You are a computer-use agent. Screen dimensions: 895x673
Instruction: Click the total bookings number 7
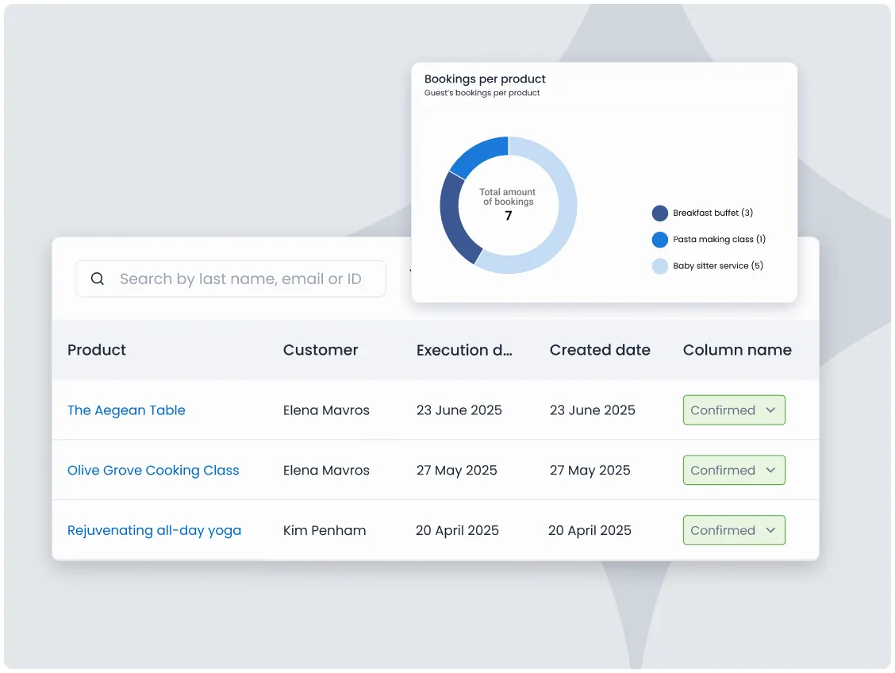pyautogui.click(x=508, y=216)
